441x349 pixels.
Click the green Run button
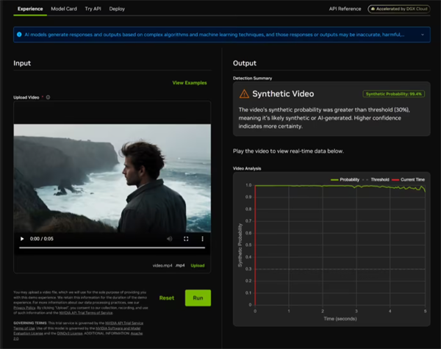tap(198, 298)
